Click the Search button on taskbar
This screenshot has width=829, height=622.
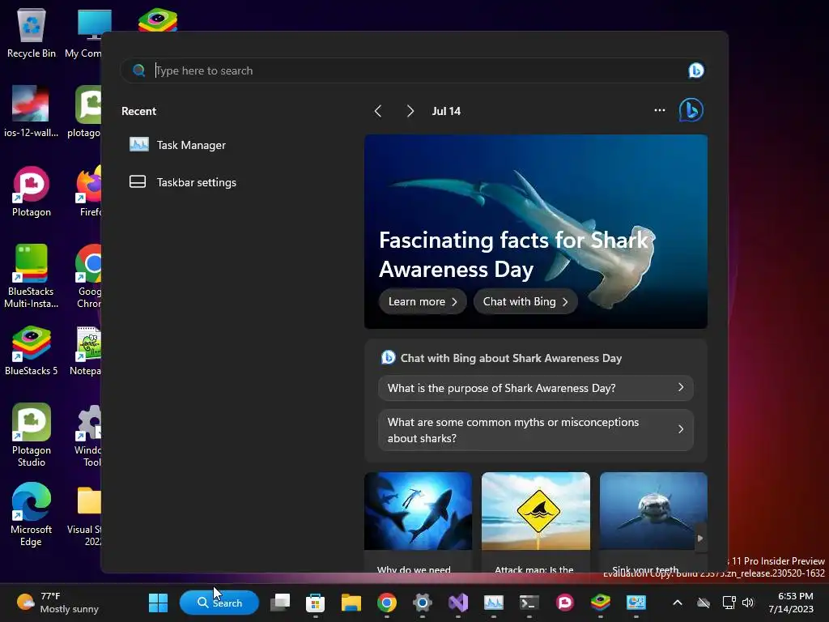(x=219, y=603)
